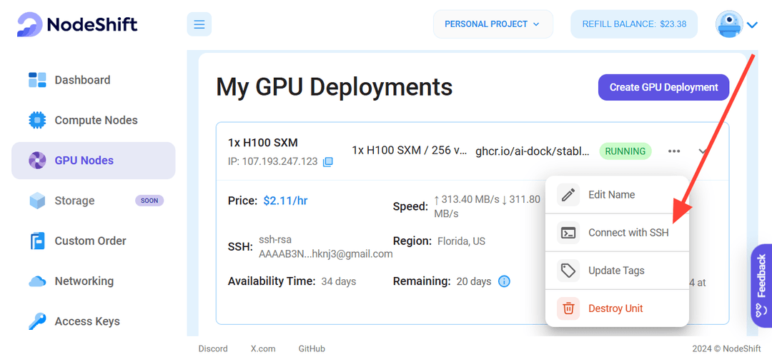Viewport: 772px width, 362px height.
Task: Select Update Tags menu entry
Action: coord(617,271)
